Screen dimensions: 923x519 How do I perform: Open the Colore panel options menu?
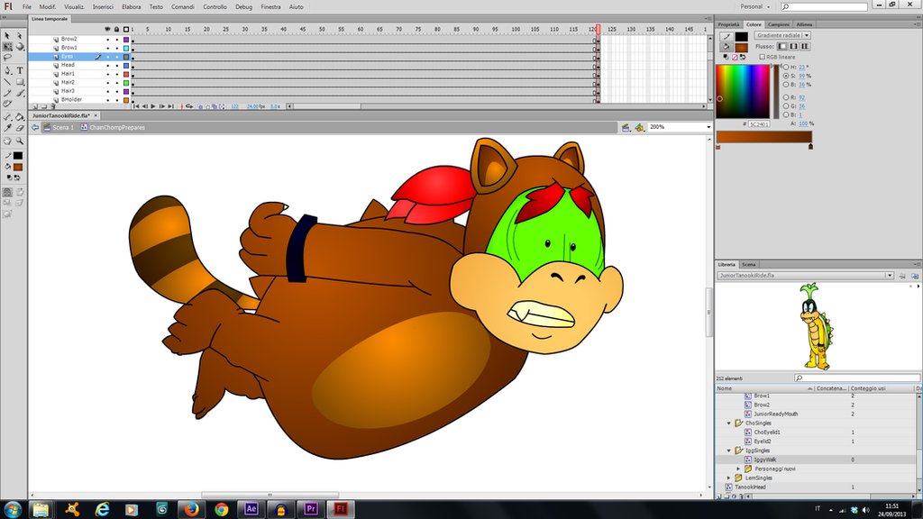click(917, 24)
